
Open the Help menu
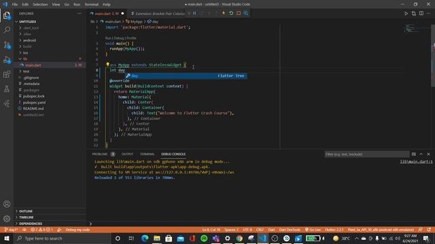[x=107, y=4]
